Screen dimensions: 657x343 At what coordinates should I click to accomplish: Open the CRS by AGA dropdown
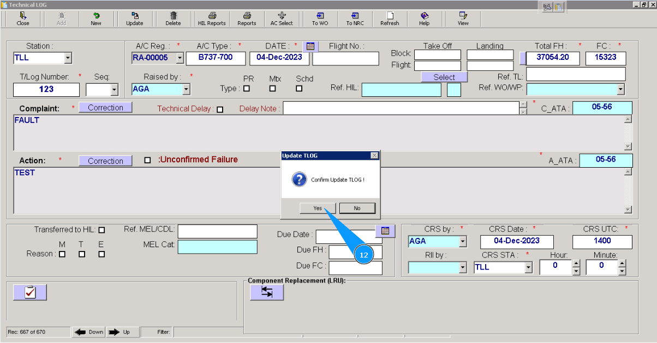pos(463,241)
